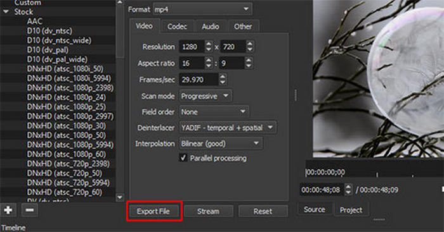The width and height of the screenshot is (444, 232).
Task: Open the Field order dropdown
Action: coord(214,112)
